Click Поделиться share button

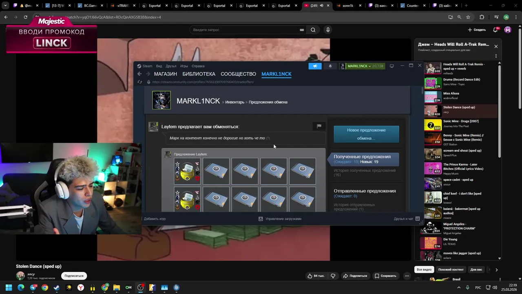coord(355,276)
